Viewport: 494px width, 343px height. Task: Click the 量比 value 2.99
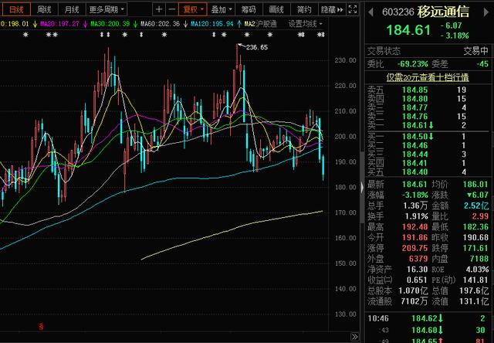(480, 216)
